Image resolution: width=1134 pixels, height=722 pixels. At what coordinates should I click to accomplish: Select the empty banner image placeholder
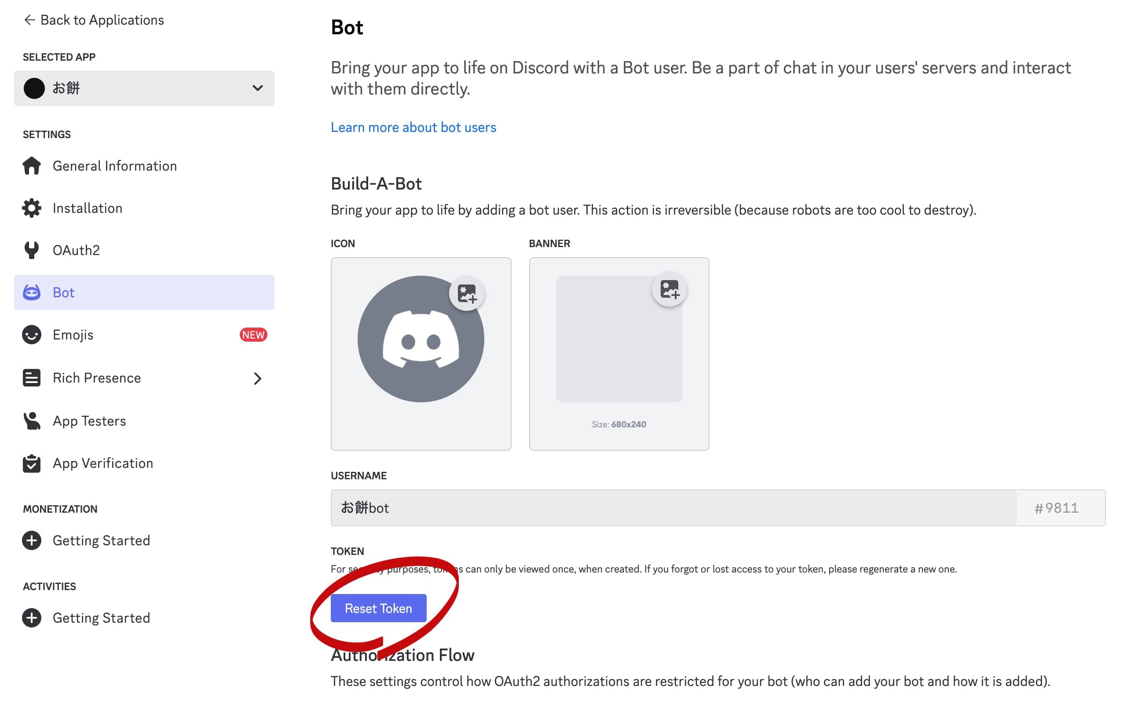click(x=619, y=339)
